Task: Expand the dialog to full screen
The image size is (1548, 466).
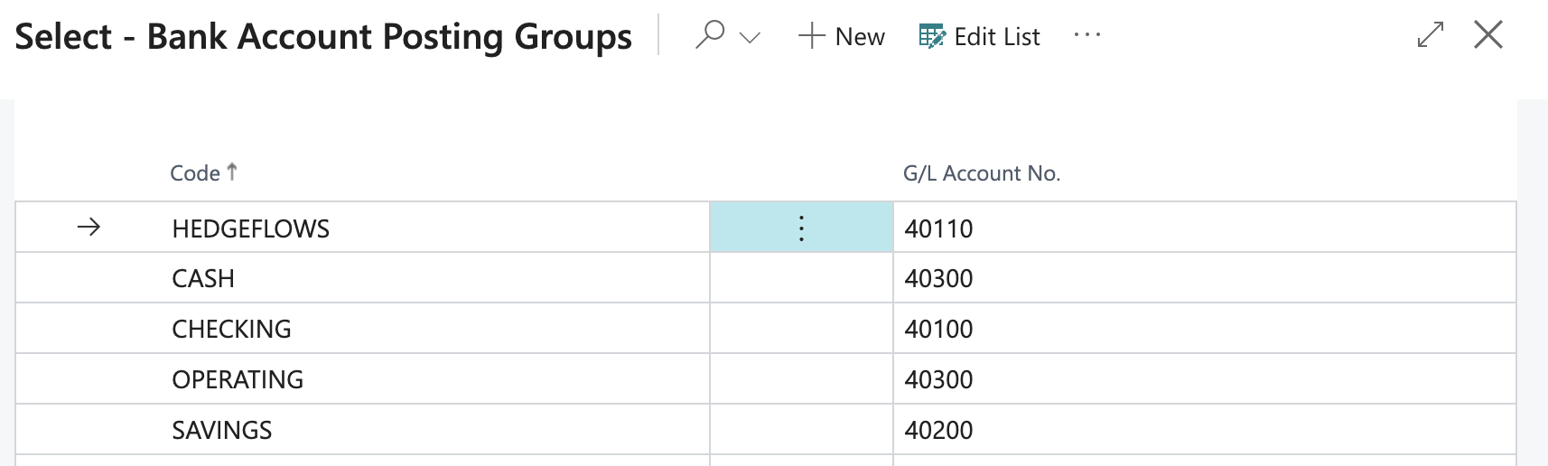Action: [1430, 35]
